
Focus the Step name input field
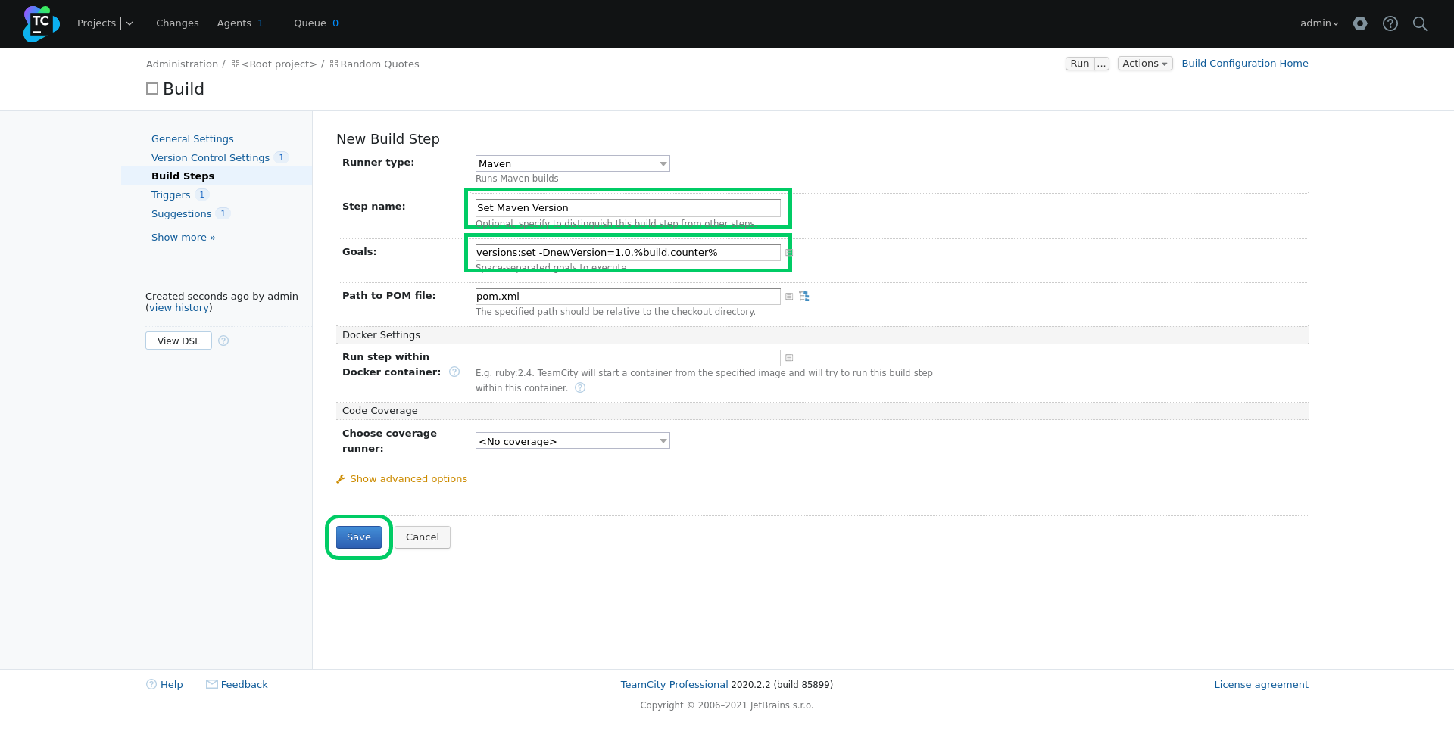(628, 208)
